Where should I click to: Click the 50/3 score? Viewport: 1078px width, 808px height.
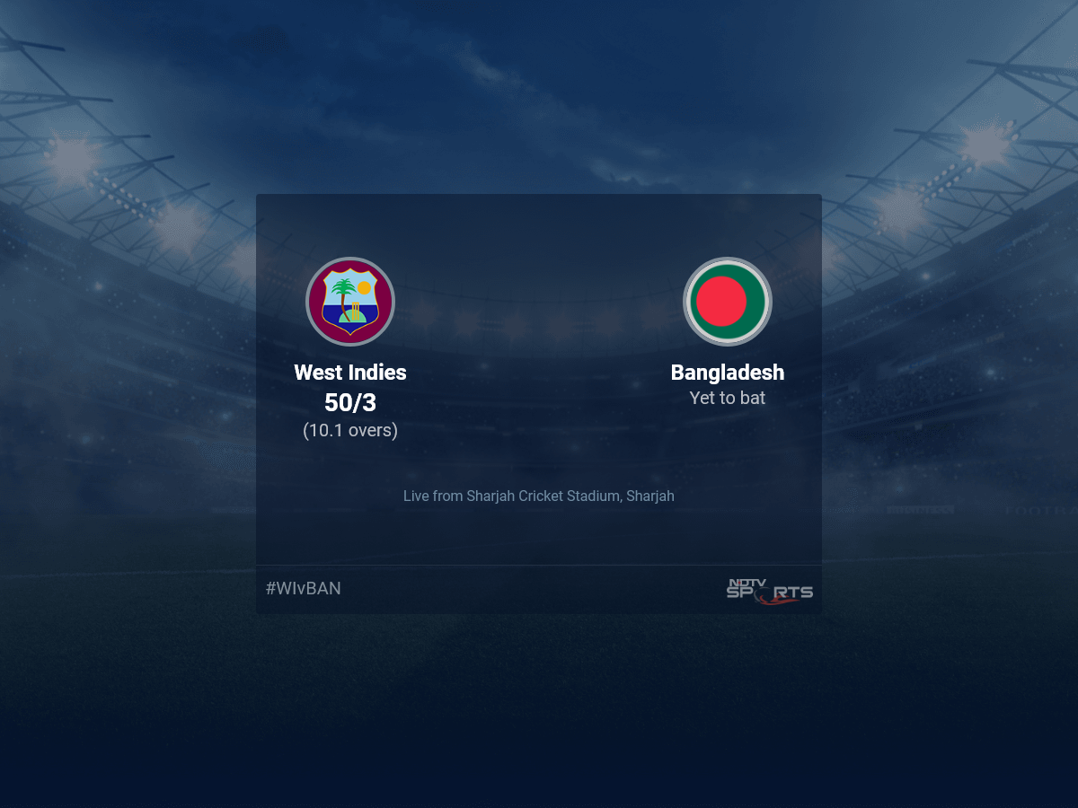(350, 403)
